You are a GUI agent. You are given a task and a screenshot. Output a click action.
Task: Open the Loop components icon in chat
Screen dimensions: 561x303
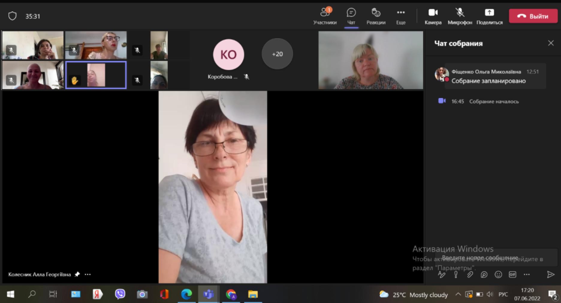484,274
